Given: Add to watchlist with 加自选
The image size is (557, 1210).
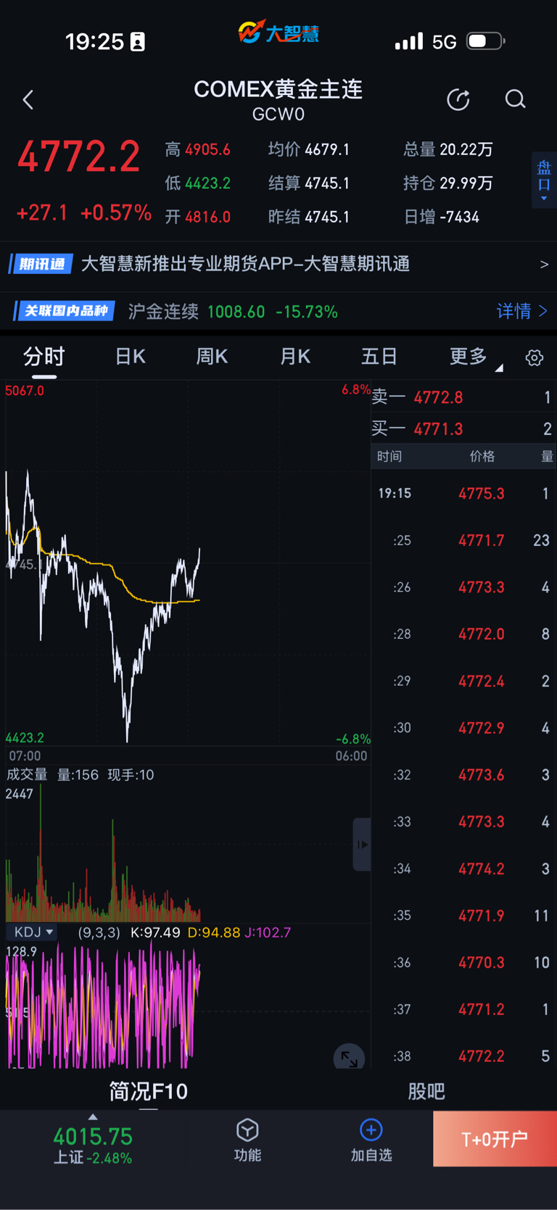Looking at the screenshot, I should click(x=371, y=1140).
